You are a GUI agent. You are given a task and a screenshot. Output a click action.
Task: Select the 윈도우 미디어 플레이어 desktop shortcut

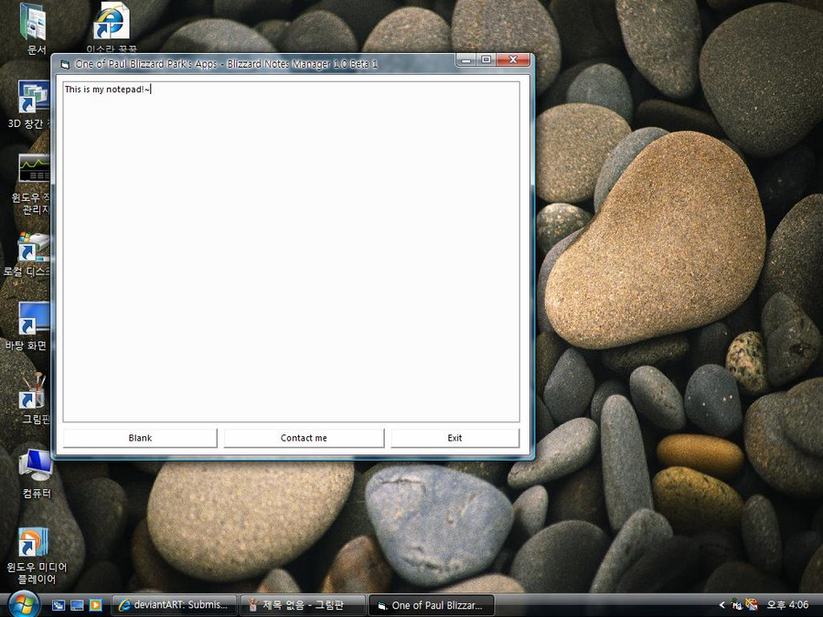pyautogui.click(x=36, y=556)
